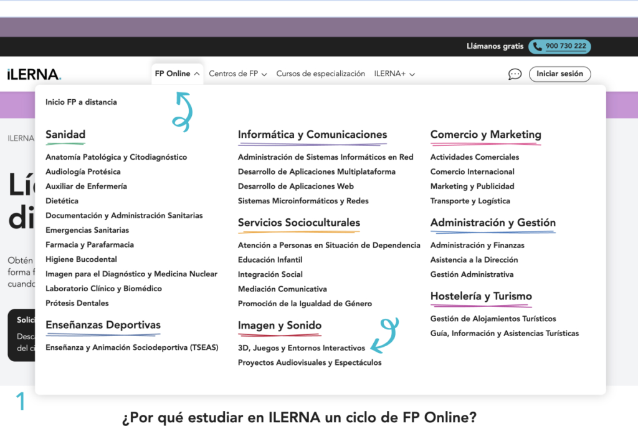
Task: Open Atención a Personas en Situación de Dependencia
Action: tap(329, 245)
